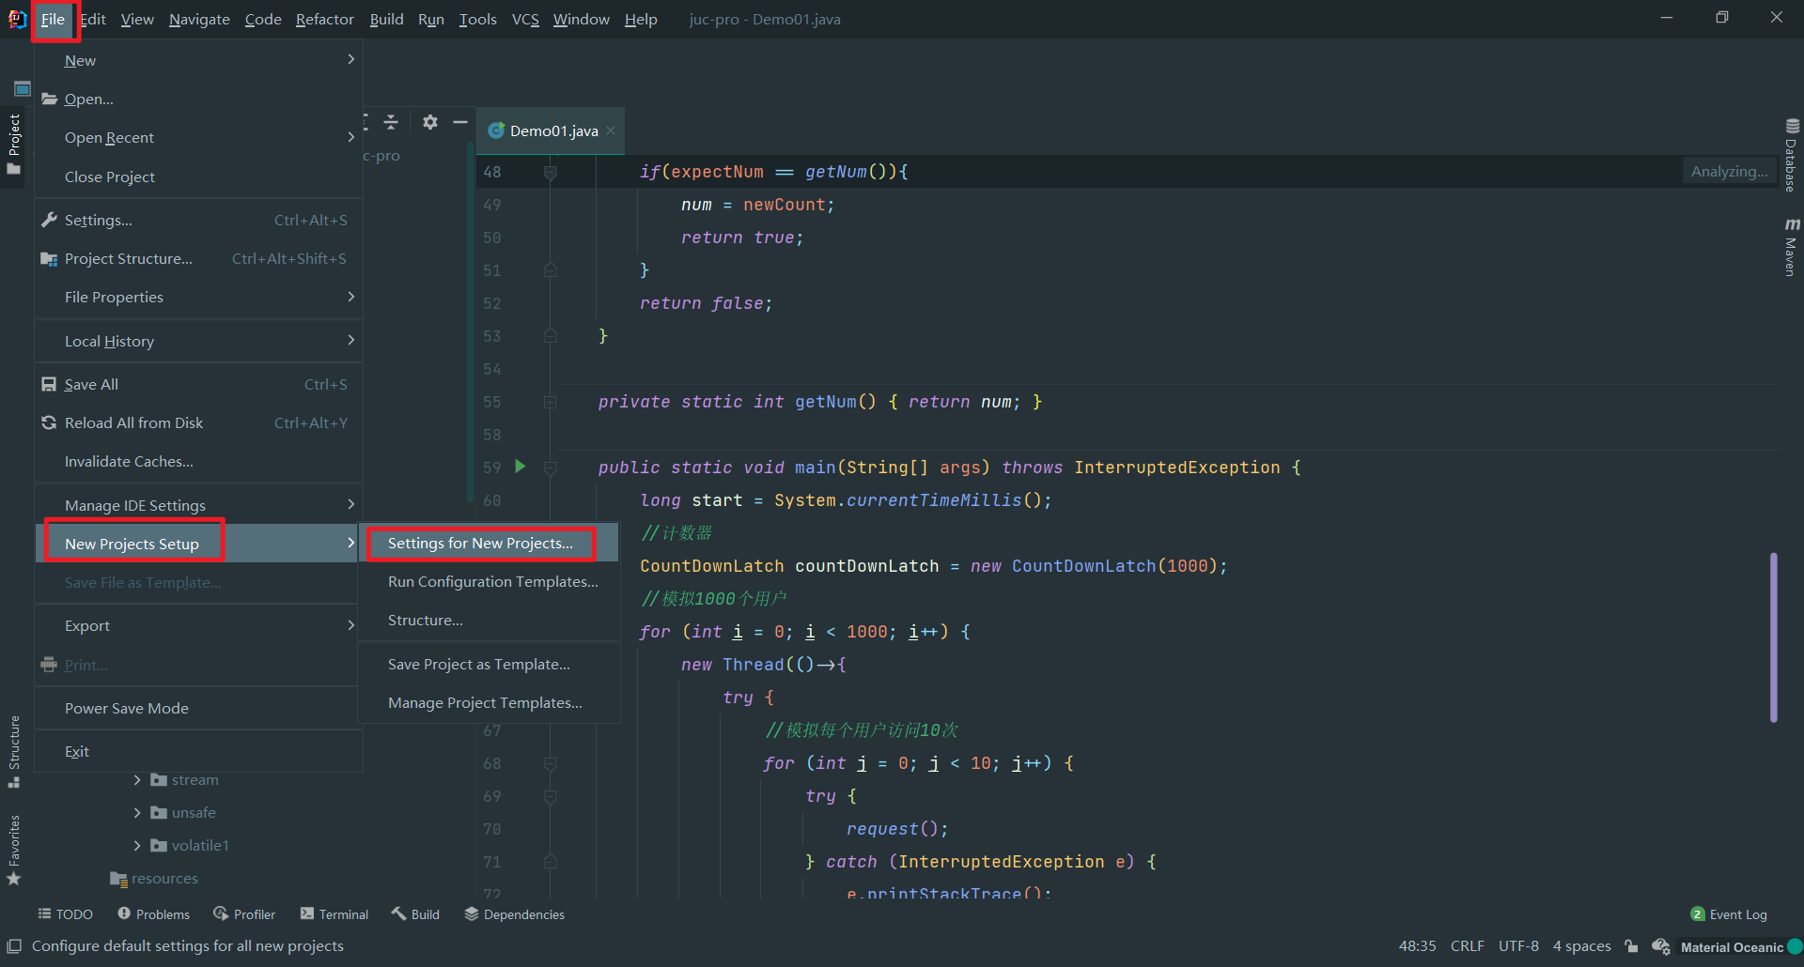The width and height of the screenshot is (1804, 967).
Task: Expand the New submenu
Action: coord(199,60)
